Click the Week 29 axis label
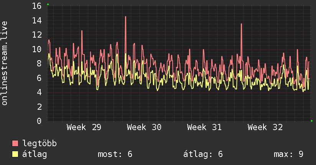 pyautogui.click(x=84, y=127)
